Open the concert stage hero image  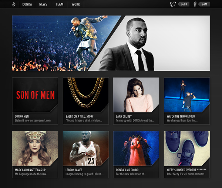tap(60, 43)
